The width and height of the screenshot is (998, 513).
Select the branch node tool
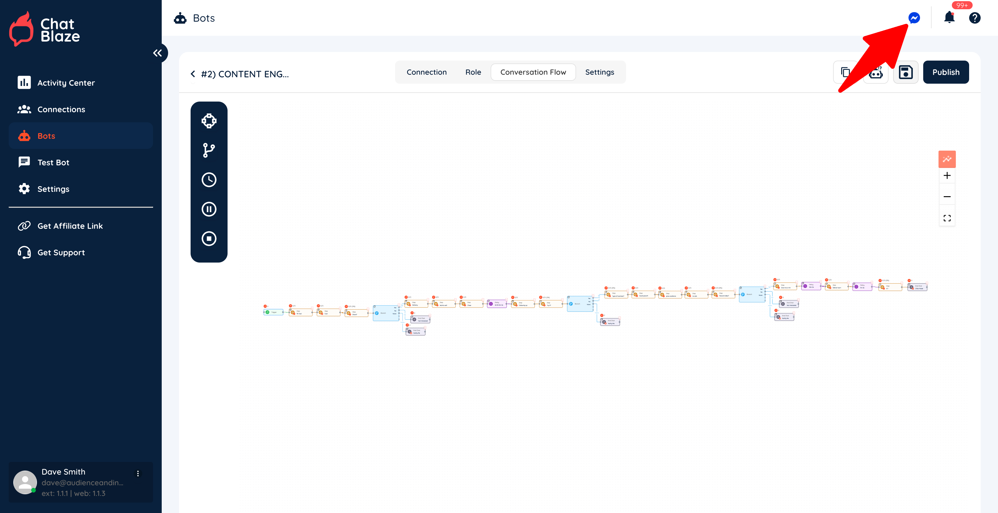209,150
